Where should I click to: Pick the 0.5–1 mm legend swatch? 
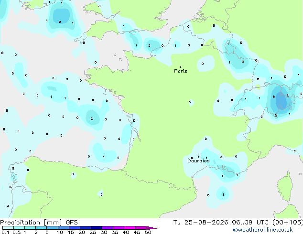tap(19, 228)
